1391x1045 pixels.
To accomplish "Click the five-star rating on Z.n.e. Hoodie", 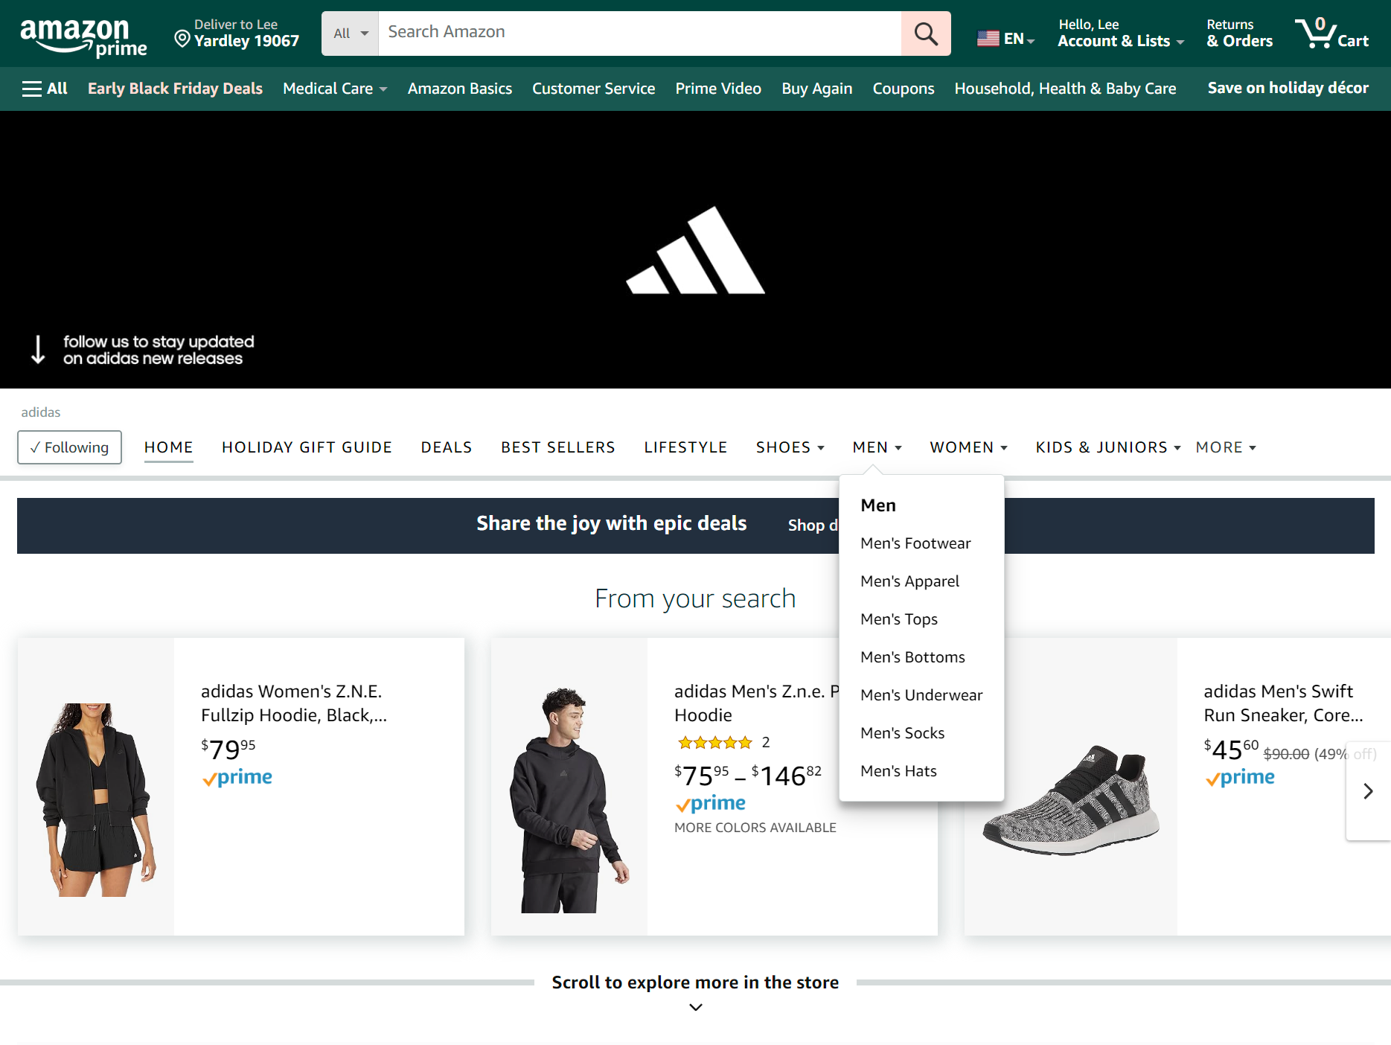I will [714, 742].
